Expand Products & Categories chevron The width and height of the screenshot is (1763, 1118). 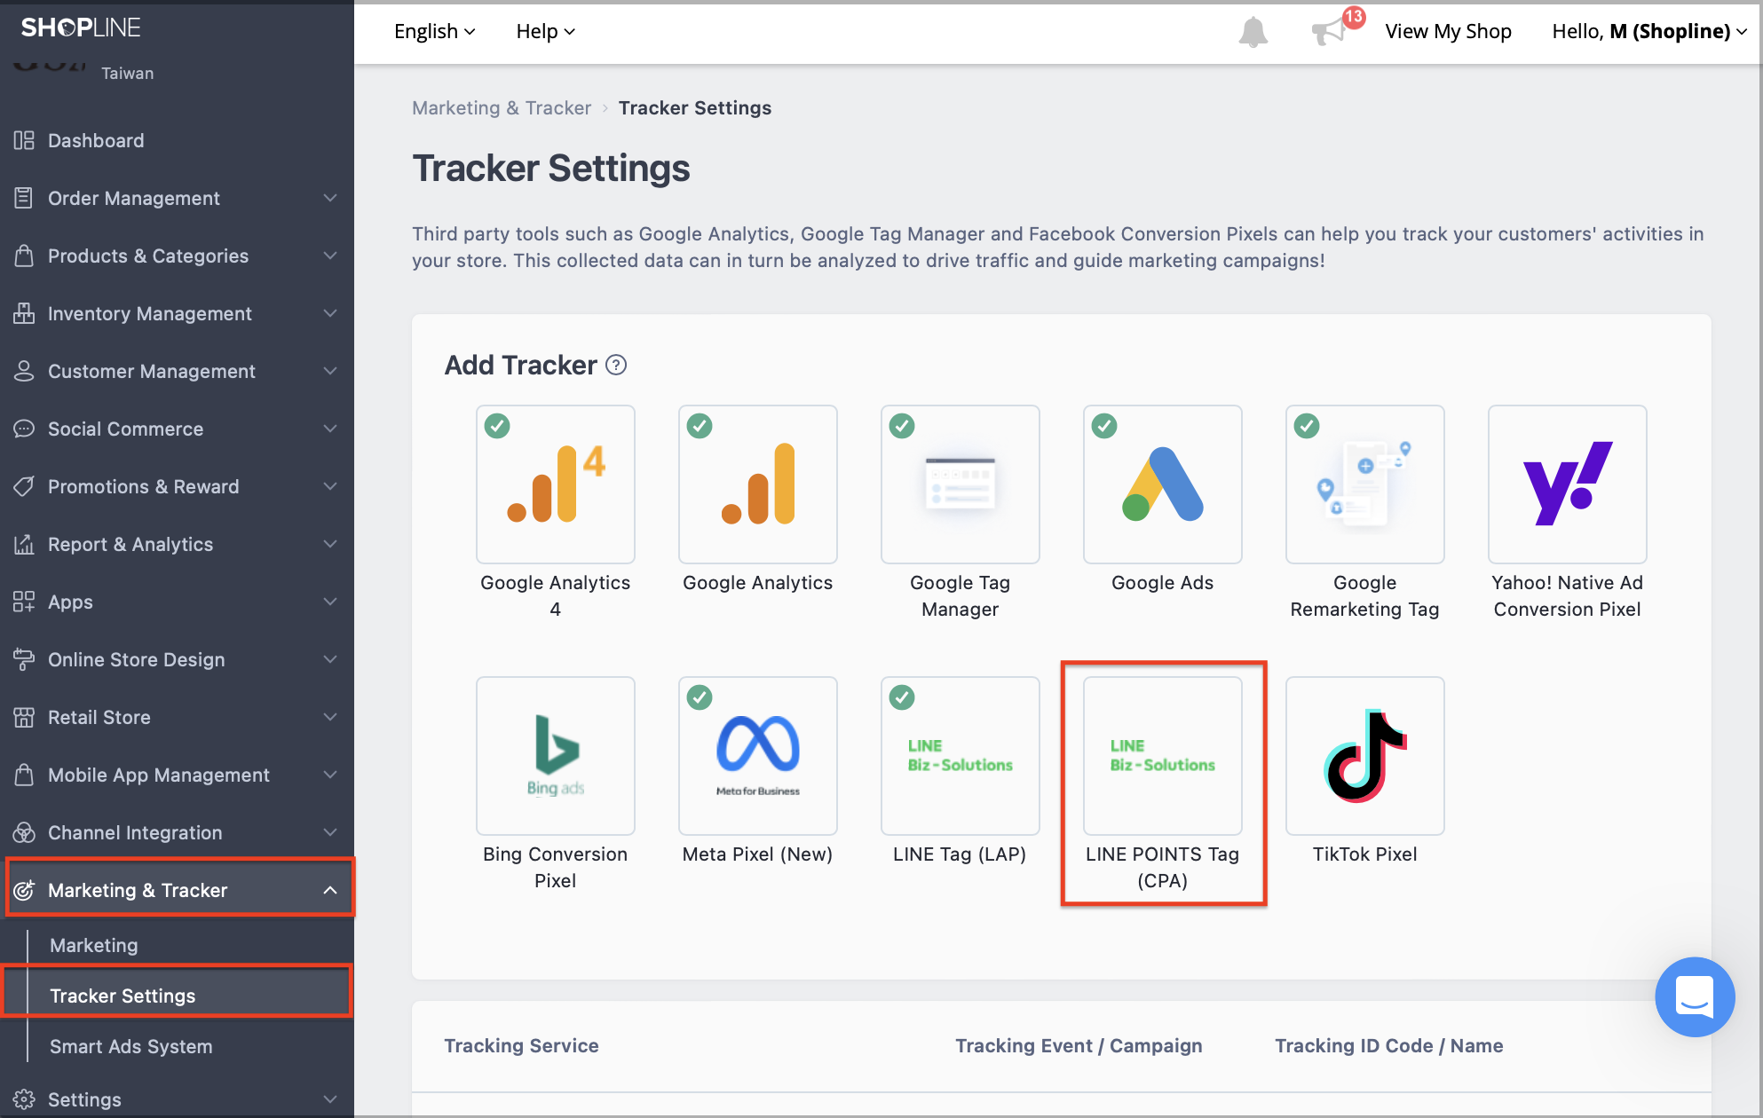330,256
